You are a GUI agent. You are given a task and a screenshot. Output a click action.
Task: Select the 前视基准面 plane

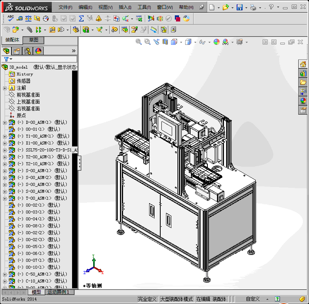(x=28, y=95)
